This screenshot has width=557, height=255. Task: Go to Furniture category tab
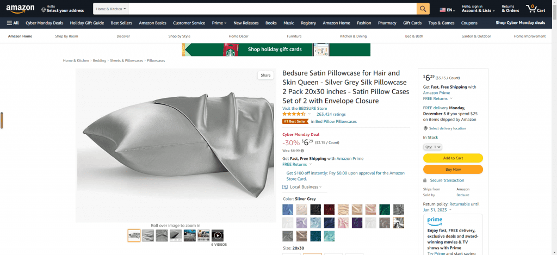(x=294, y=36)
